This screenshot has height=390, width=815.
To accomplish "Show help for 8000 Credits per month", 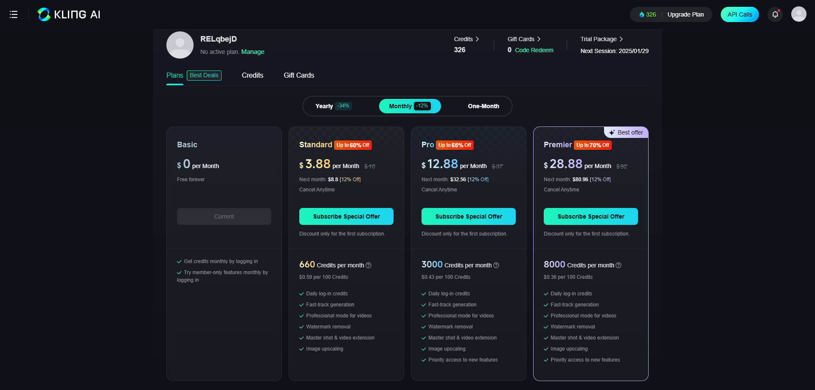I will [618, 265].
